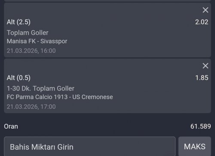Click the 21.03.2026, 17:00 kickoff time
The image size is (215, 156).
pyautogui.click(x=31, y=107)
